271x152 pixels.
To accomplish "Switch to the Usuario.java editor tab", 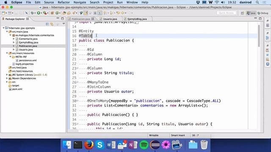I will [110, 19].
